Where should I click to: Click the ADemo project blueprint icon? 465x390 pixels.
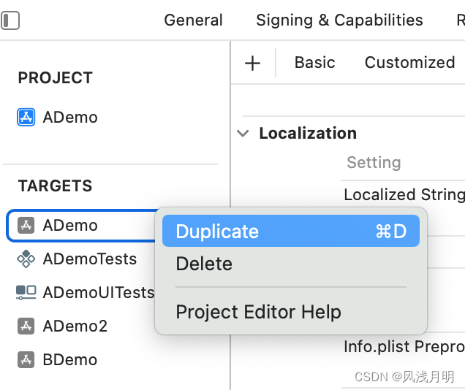tap(26, 118)
